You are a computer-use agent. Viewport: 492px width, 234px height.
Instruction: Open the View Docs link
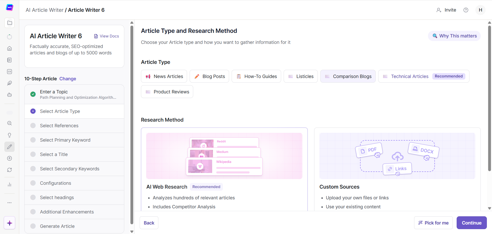[107, 36]
